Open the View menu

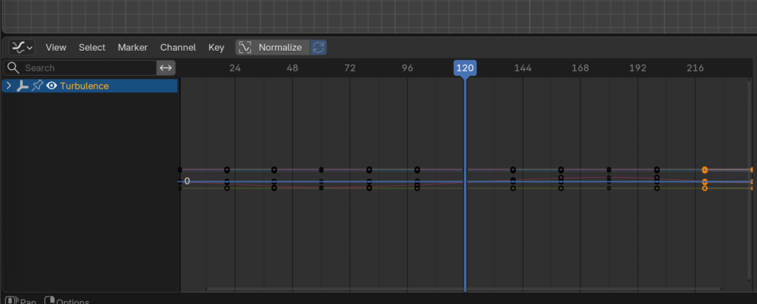click(56, 47)
